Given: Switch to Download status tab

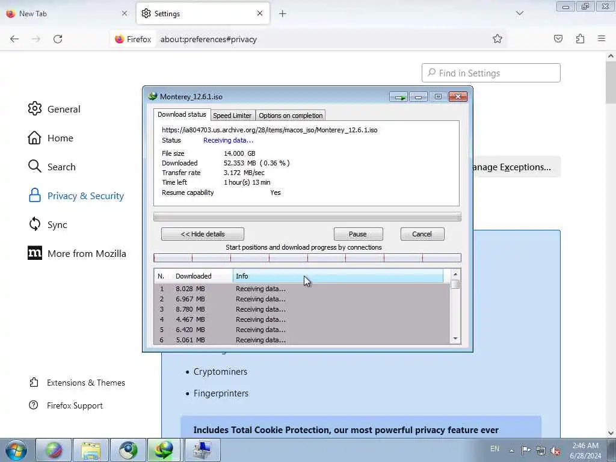Looking at the screenshot, I should [x=182, y=114].
